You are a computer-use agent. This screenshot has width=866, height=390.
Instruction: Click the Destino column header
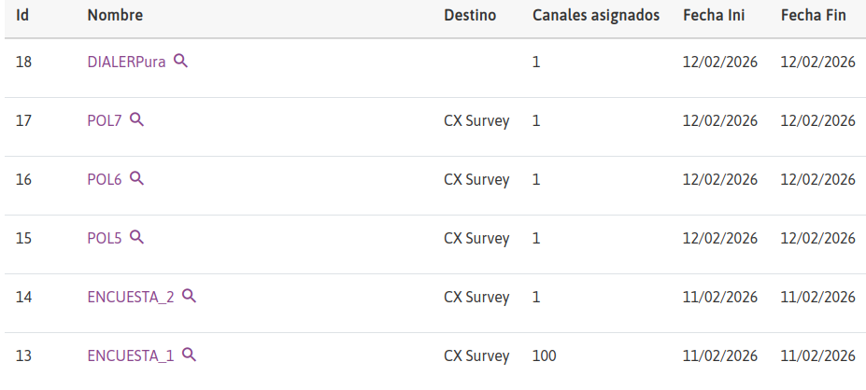pos(470,16)
